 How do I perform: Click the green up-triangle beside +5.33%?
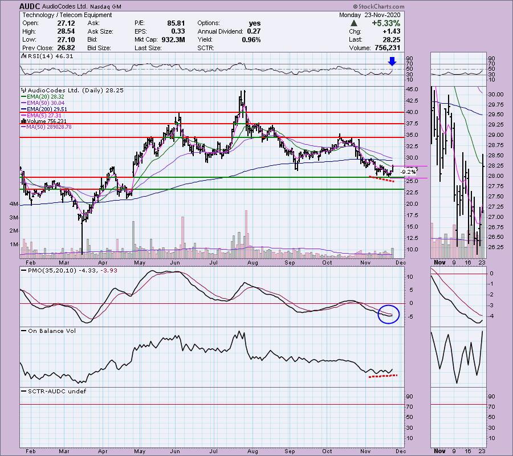point(353,23)
